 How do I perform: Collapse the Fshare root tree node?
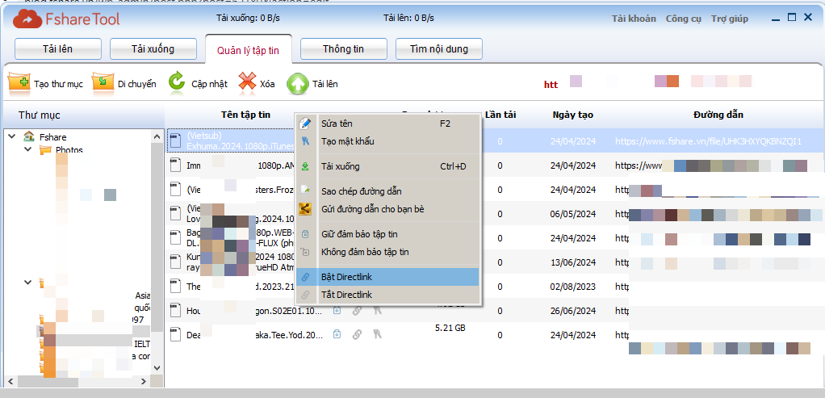pyautogui.click(x=11, y=137)
